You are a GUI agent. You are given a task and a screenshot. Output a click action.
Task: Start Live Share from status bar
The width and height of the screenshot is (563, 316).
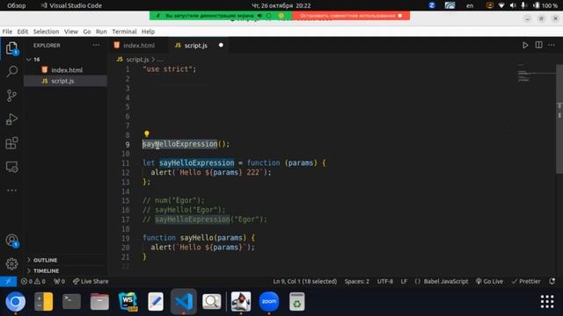tap(91, 281)
